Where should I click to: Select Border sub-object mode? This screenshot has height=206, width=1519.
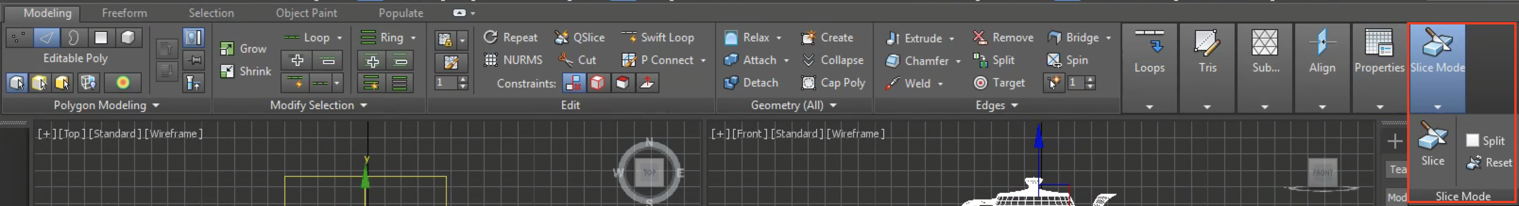74,38
